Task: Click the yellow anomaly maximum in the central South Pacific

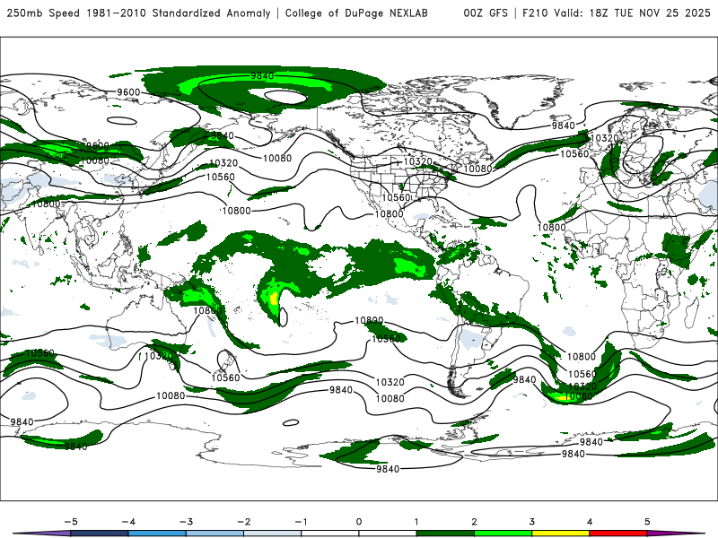Action: tap(274, 299)
